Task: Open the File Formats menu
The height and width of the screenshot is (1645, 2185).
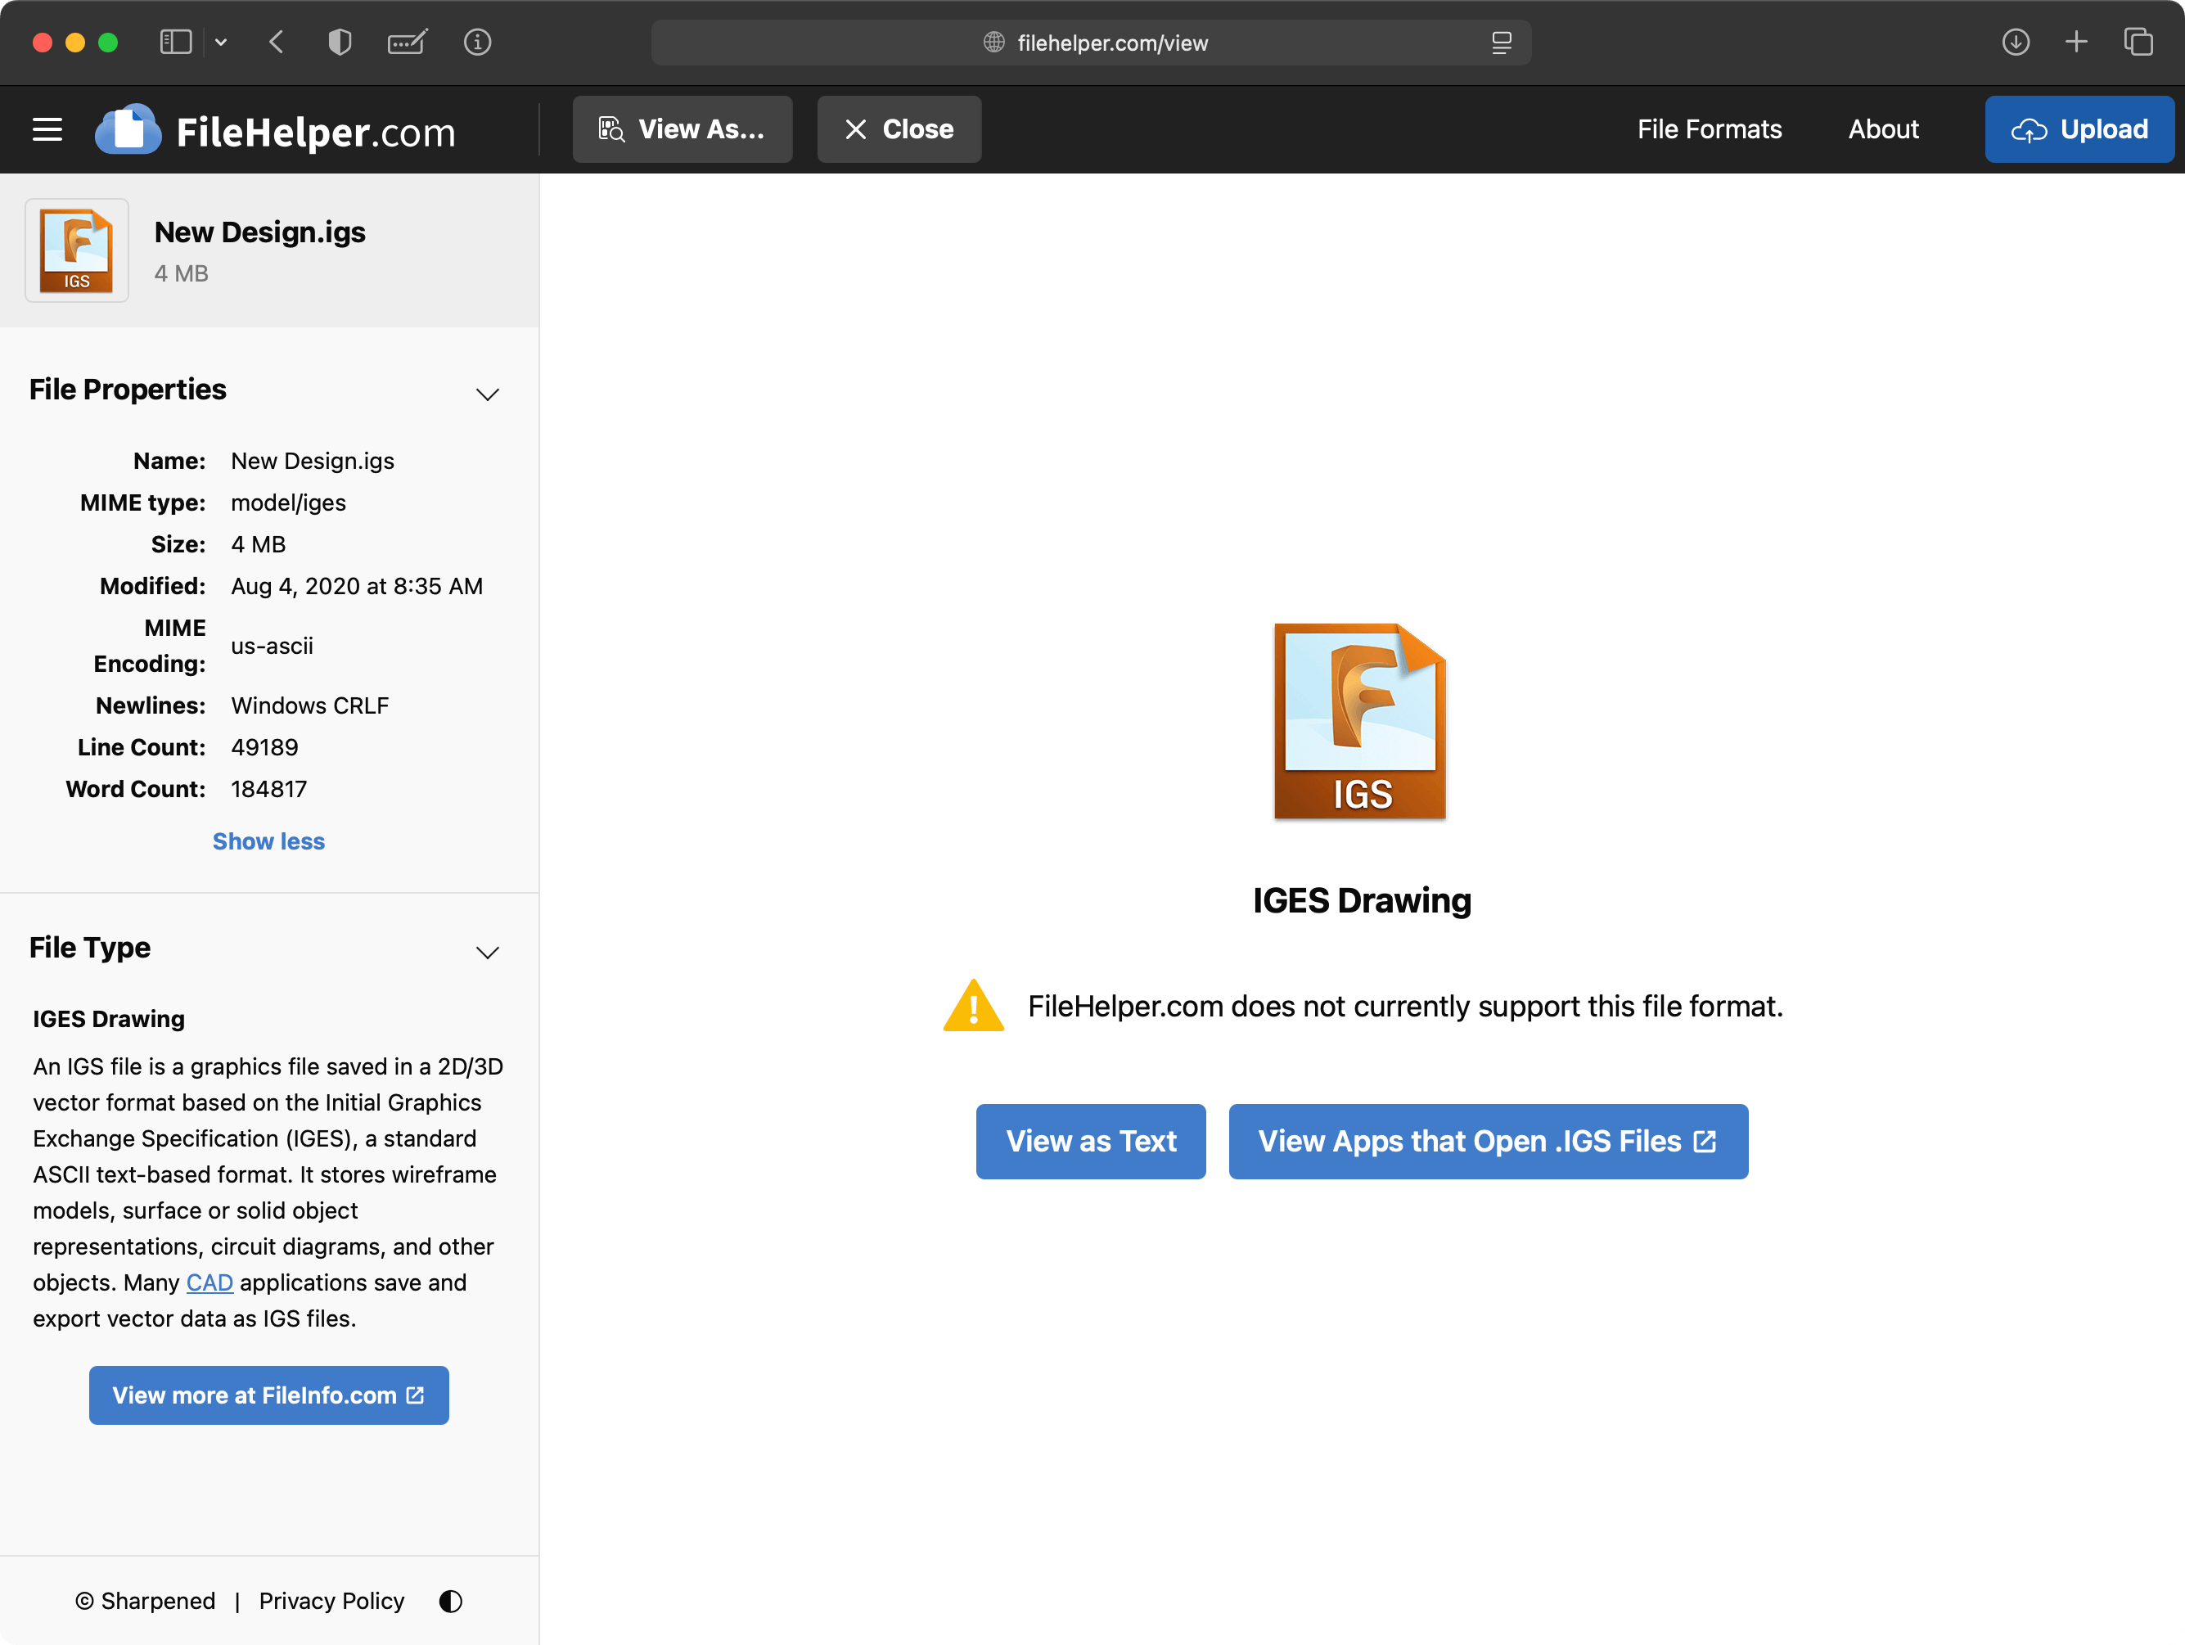Action: coord(1708,129)
